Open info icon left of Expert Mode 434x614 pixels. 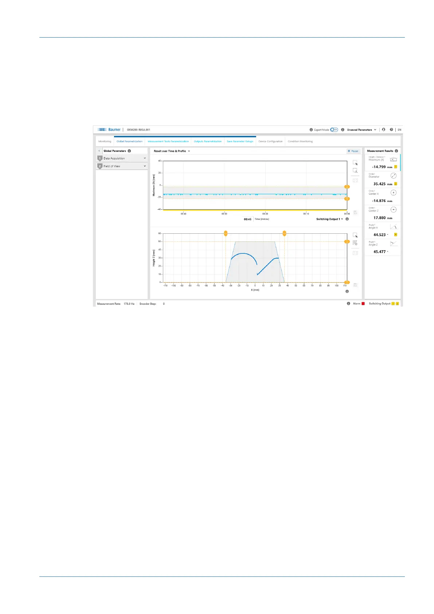(x=311, y=130)
